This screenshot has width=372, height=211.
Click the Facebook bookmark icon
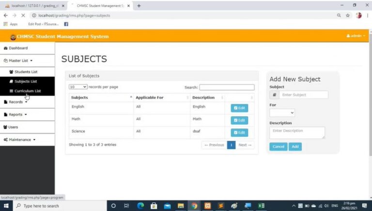point(66,24)
